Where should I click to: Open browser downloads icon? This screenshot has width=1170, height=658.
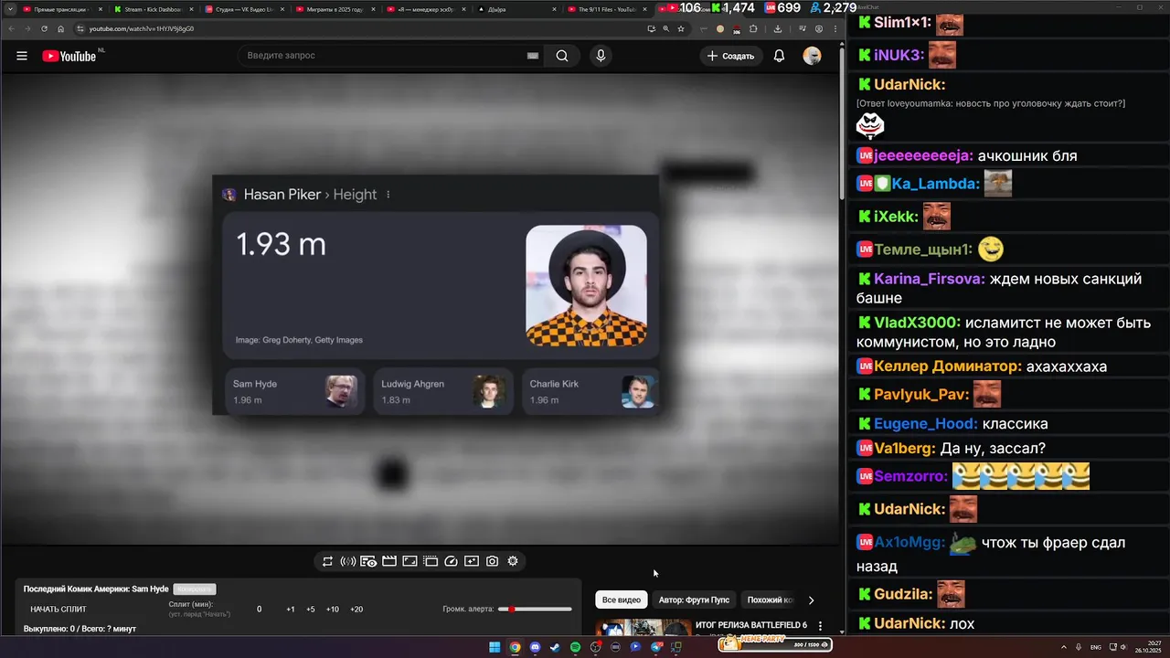pos(778,28)
